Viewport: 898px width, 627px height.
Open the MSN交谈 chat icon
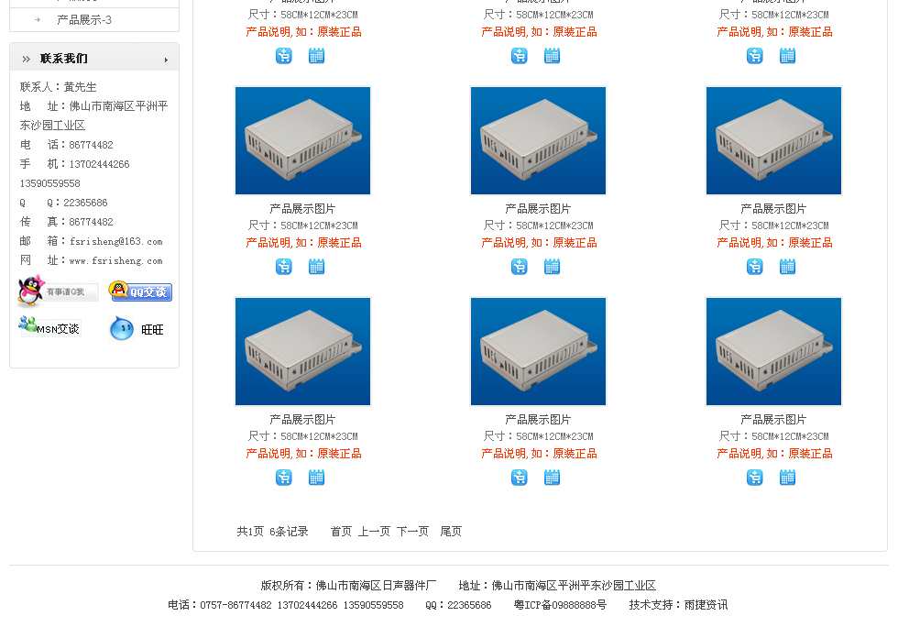[49, 326]
